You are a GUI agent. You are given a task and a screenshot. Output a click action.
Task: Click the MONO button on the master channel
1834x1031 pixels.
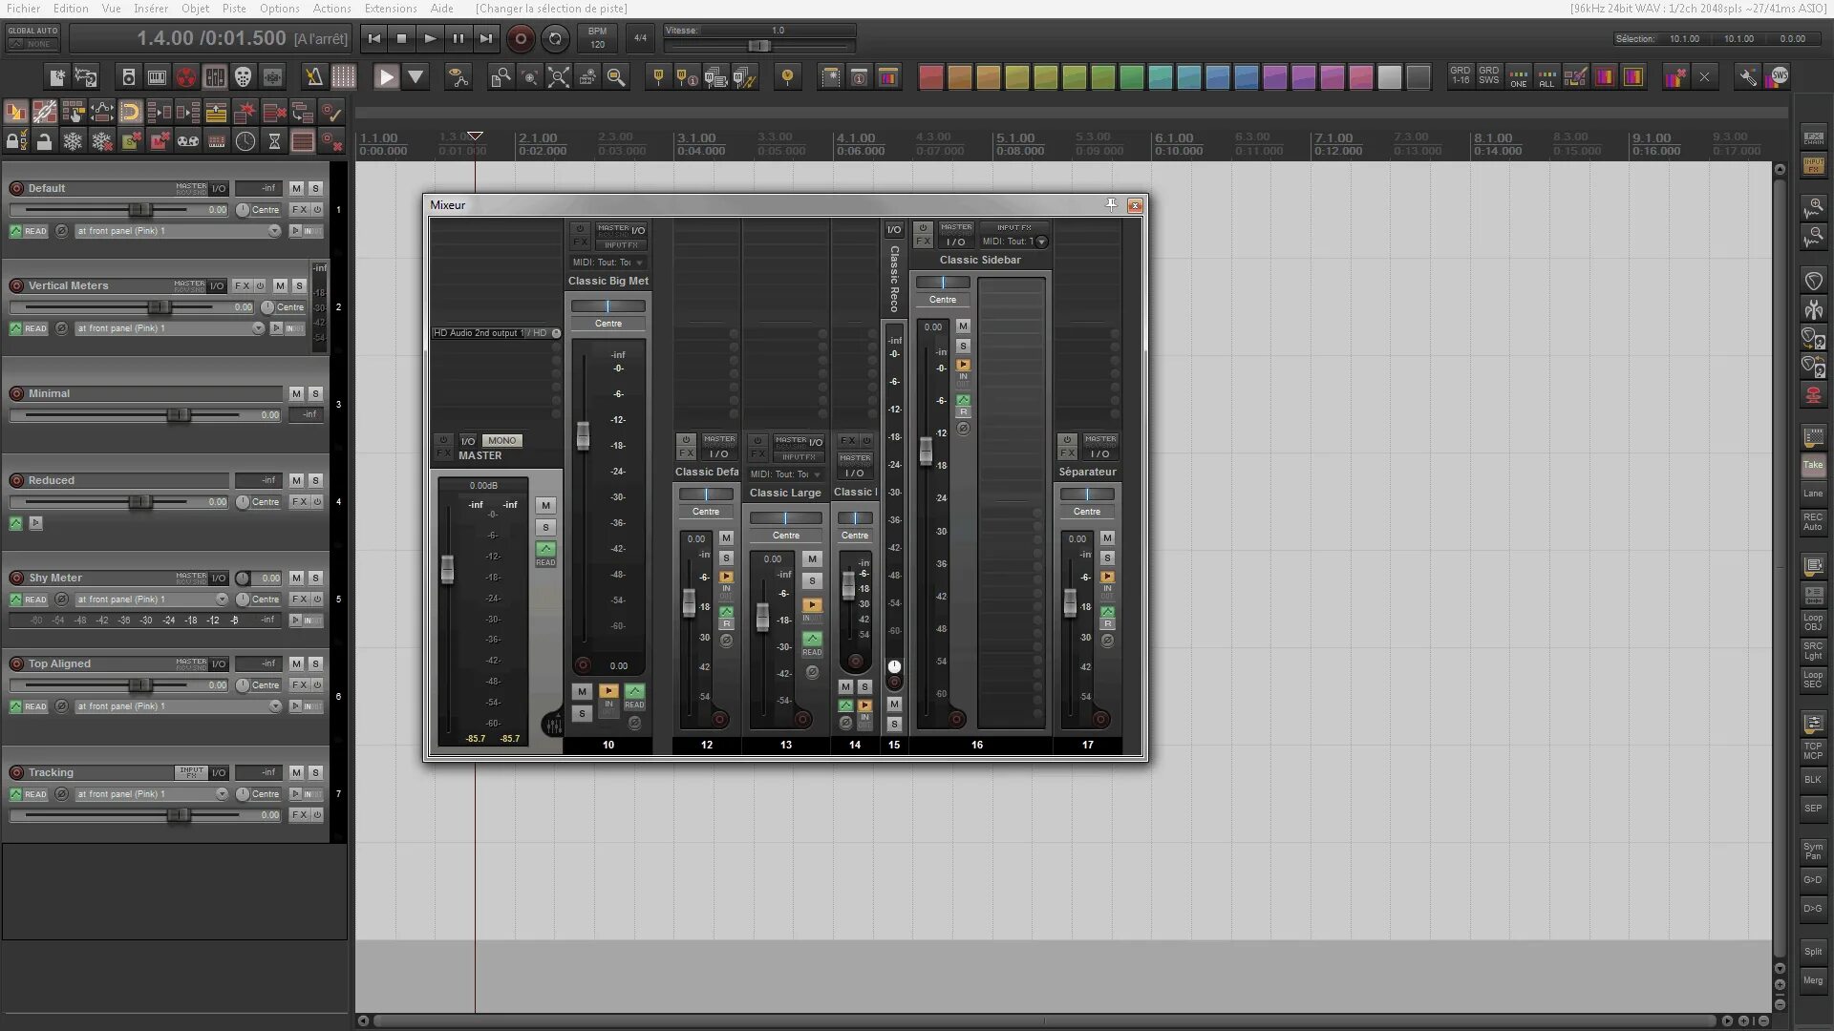click(x=501, y=441)
